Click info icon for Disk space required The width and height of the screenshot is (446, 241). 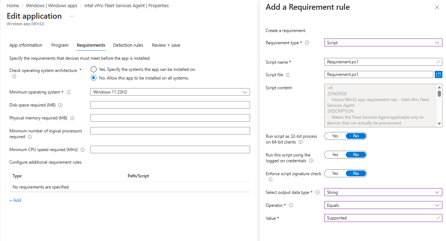point(60,105)
